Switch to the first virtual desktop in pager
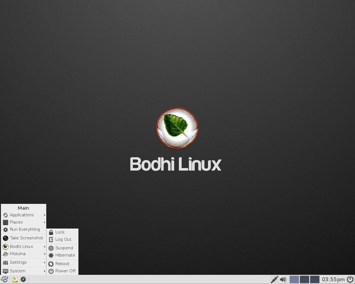This screenshot has height=284, width=355. pyautogui.click(x=294, y=279)
